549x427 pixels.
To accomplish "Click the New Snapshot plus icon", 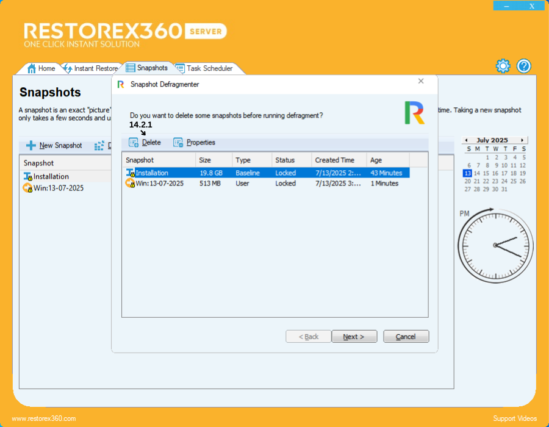I will pyautogui.click(x=31, y=145).
